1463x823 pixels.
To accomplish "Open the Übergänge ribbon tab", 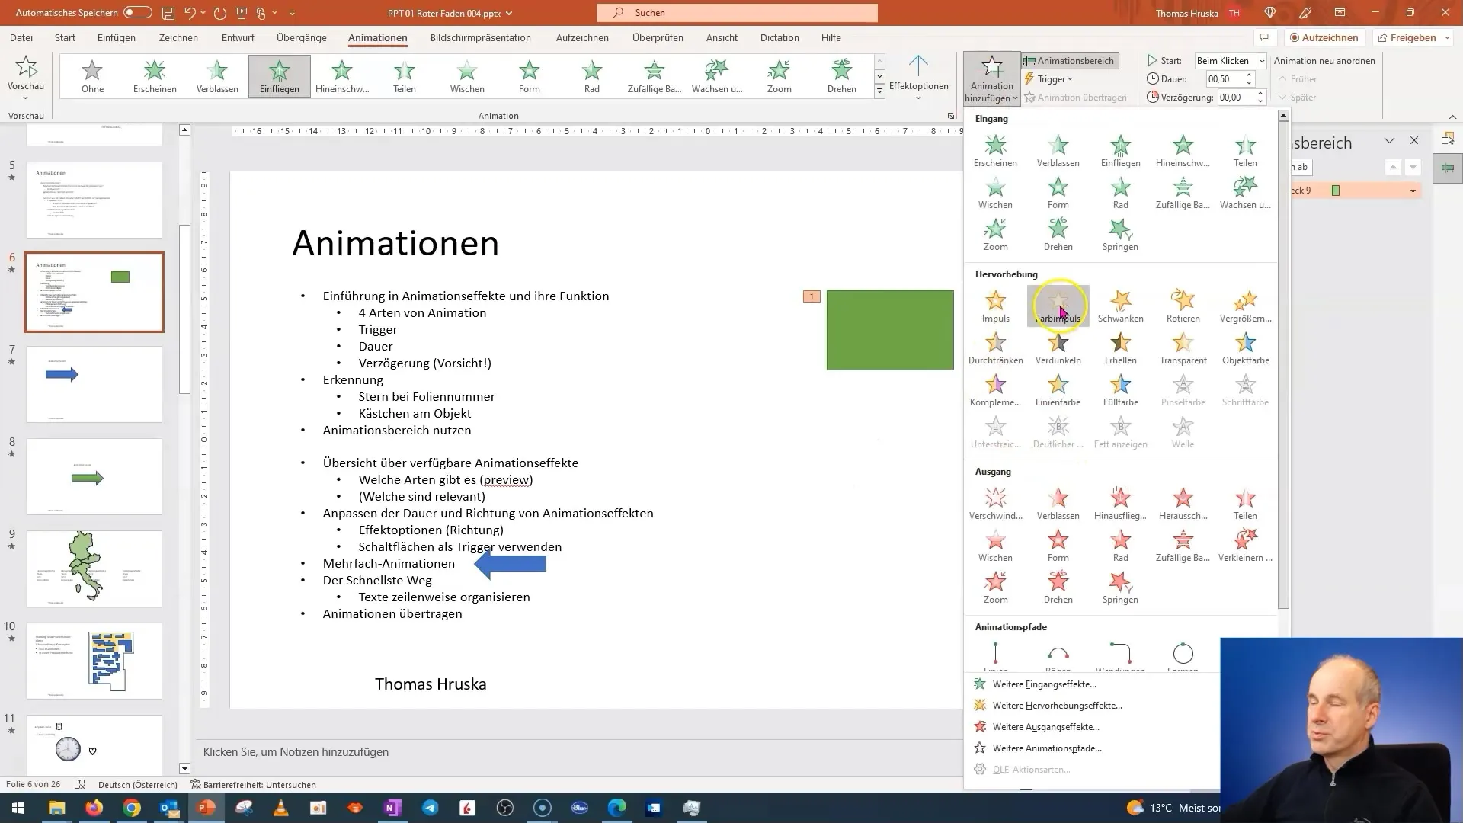I will 302,37.
